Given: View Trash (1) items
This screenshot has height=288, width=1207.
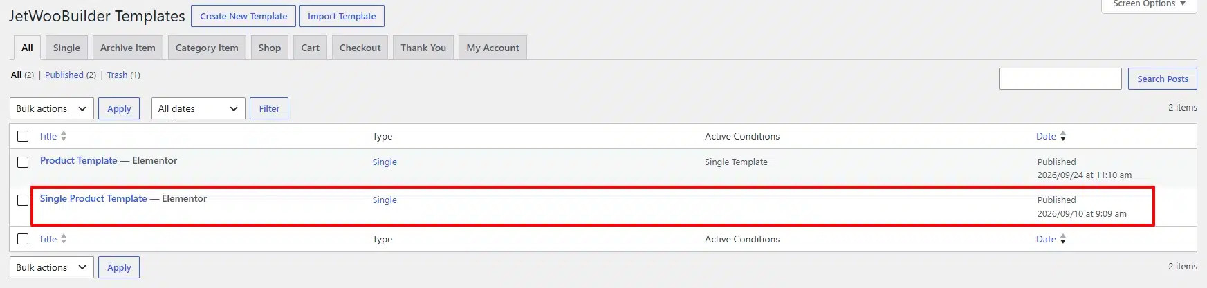Looking at the screenshot, I should pos(124,75).
